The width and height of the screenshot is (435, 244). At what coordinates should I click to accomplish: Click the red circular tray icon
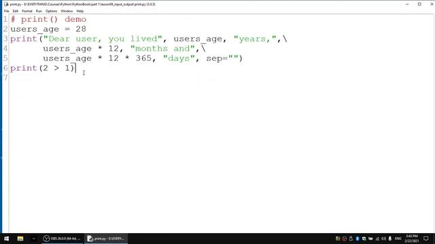(x=345, y=239)
